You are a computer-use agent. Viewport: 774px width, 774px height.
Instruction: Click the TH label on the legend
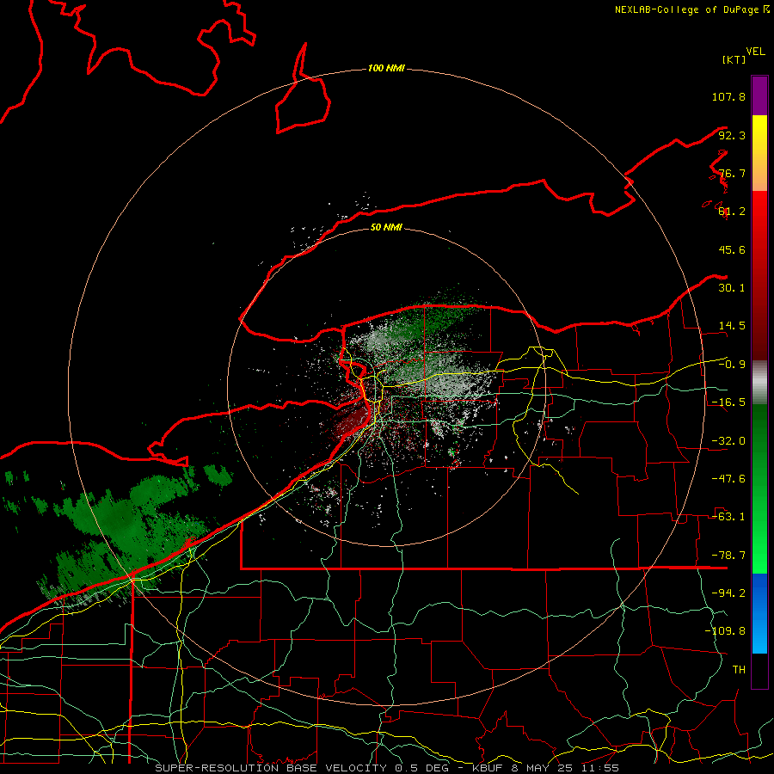pos(739,669)
